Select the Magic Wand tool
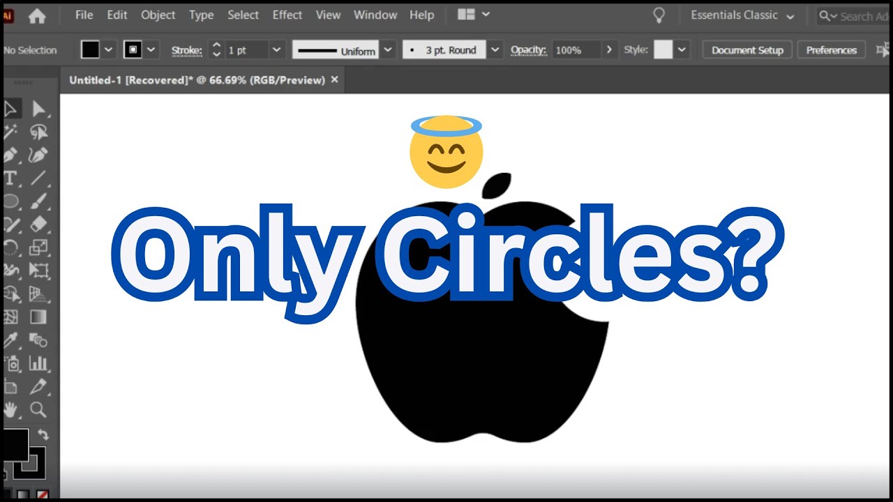 (10, 132)
